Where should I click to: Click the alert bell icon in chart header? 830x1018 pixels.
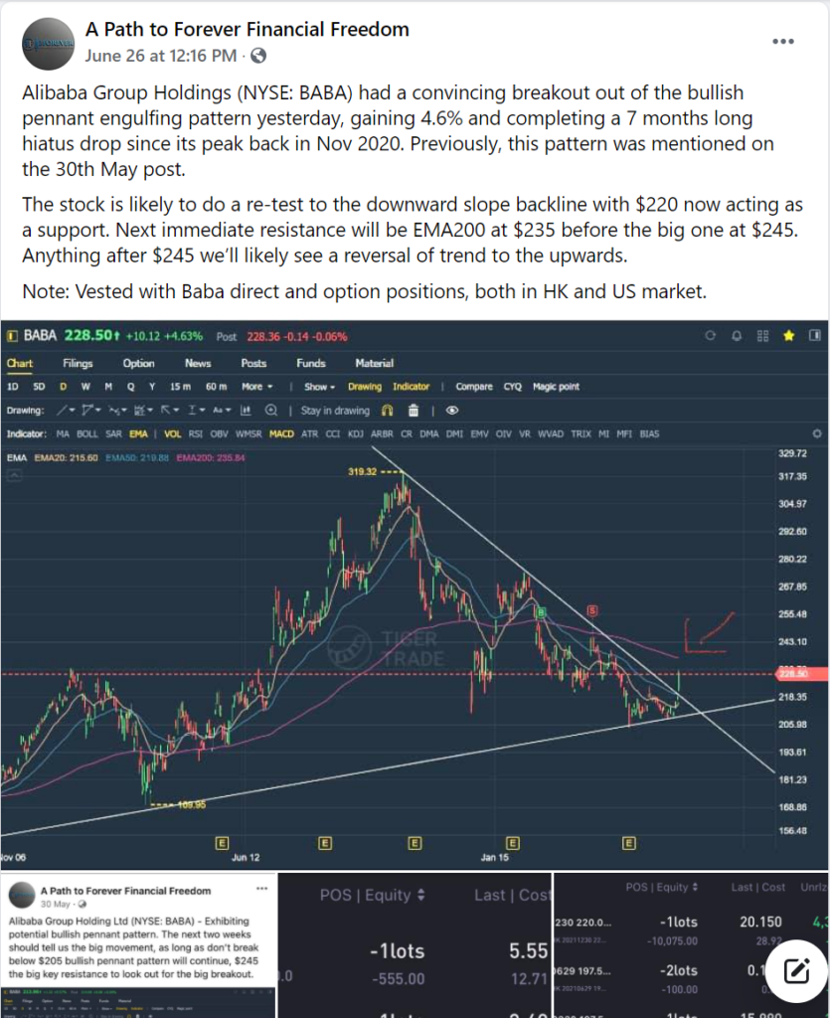coord(737,336)
